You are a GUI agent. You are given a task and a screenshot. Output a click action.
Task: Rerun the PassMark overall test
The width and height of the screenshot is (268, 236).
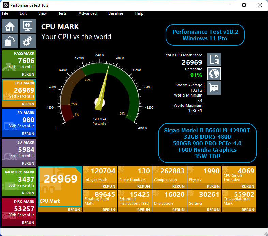tap(28, 74)
